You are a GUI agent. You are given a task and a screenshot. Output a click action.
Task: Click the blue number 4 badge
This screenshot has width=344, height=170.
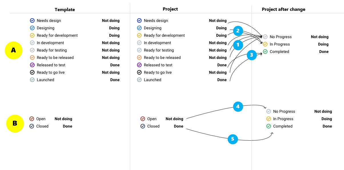click(x=238, y=107)
